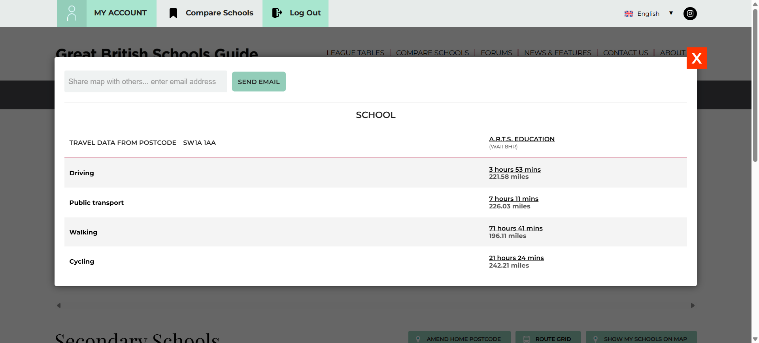The image size is (759, 343).
Task: Open the A.R.T.S. EDUCATION school link
Action: point(522,139)
